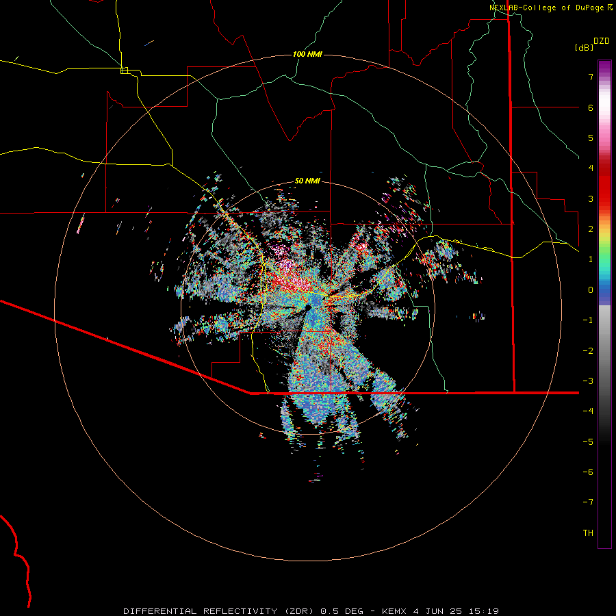Click the 1 value on the color scale

591,259
